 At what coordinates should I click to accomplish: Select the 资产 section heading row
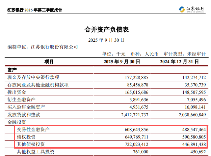click(12, 70)
